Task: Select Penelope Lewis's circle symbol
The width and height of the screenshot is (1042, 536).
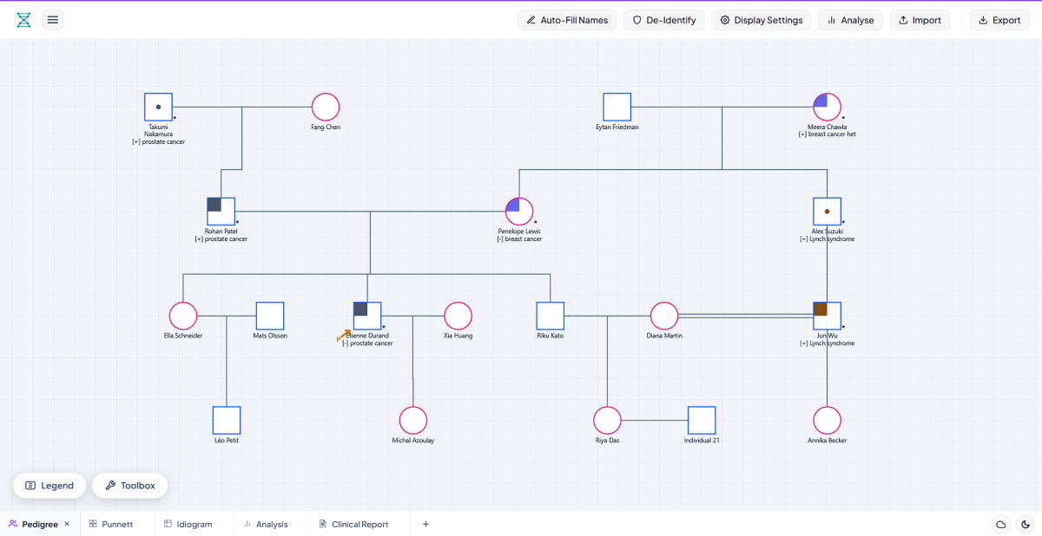Action: pos(519,212)
